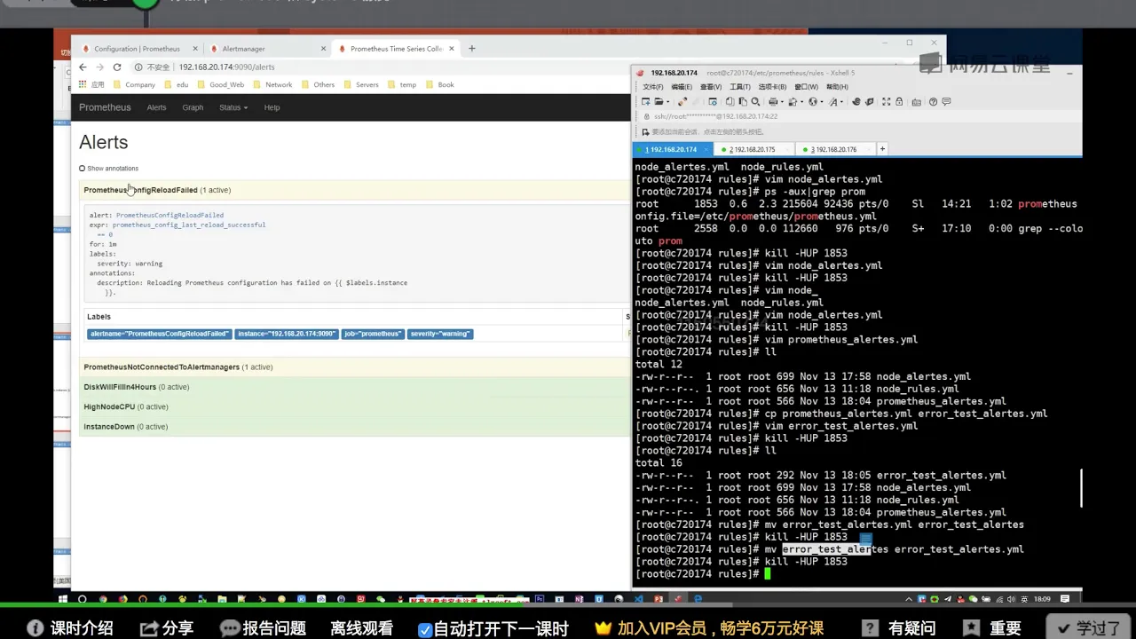Click the Xshell font icon
This screenshot has height=639, width=1136.
pyautogui.click(x=833, y=102)
